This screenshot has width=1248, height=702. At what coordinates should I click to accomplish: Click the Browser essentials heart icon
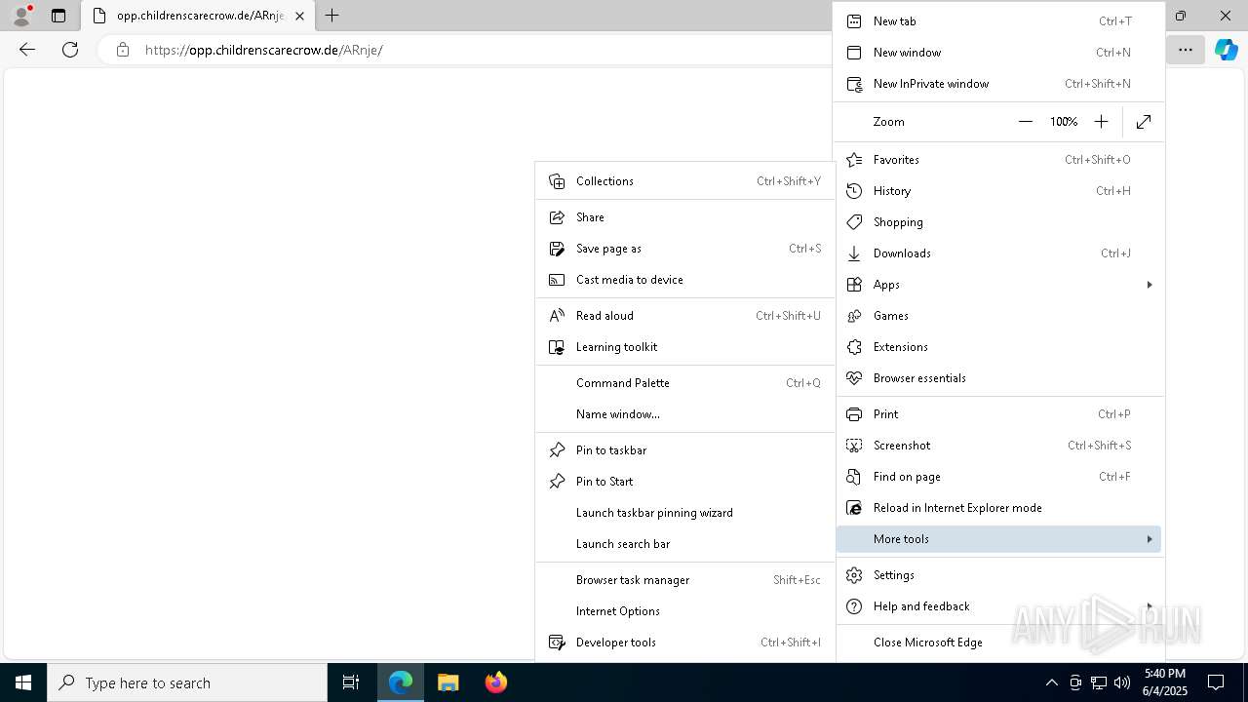coord(854,378)
